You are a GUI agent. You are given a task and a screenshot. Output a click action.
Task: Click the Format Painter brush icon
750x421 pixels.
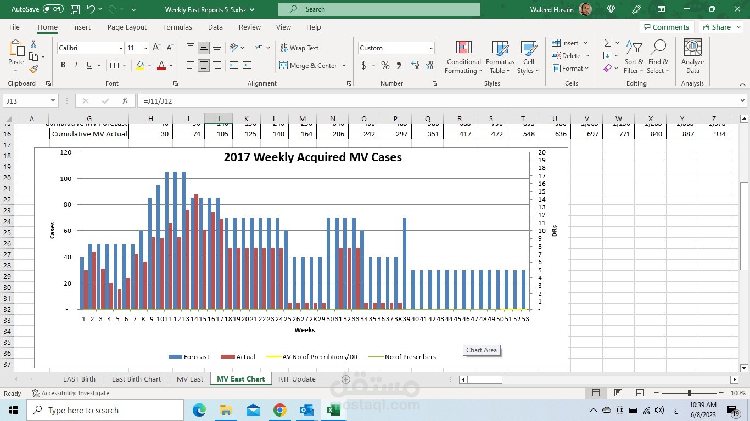click(33, 69)
